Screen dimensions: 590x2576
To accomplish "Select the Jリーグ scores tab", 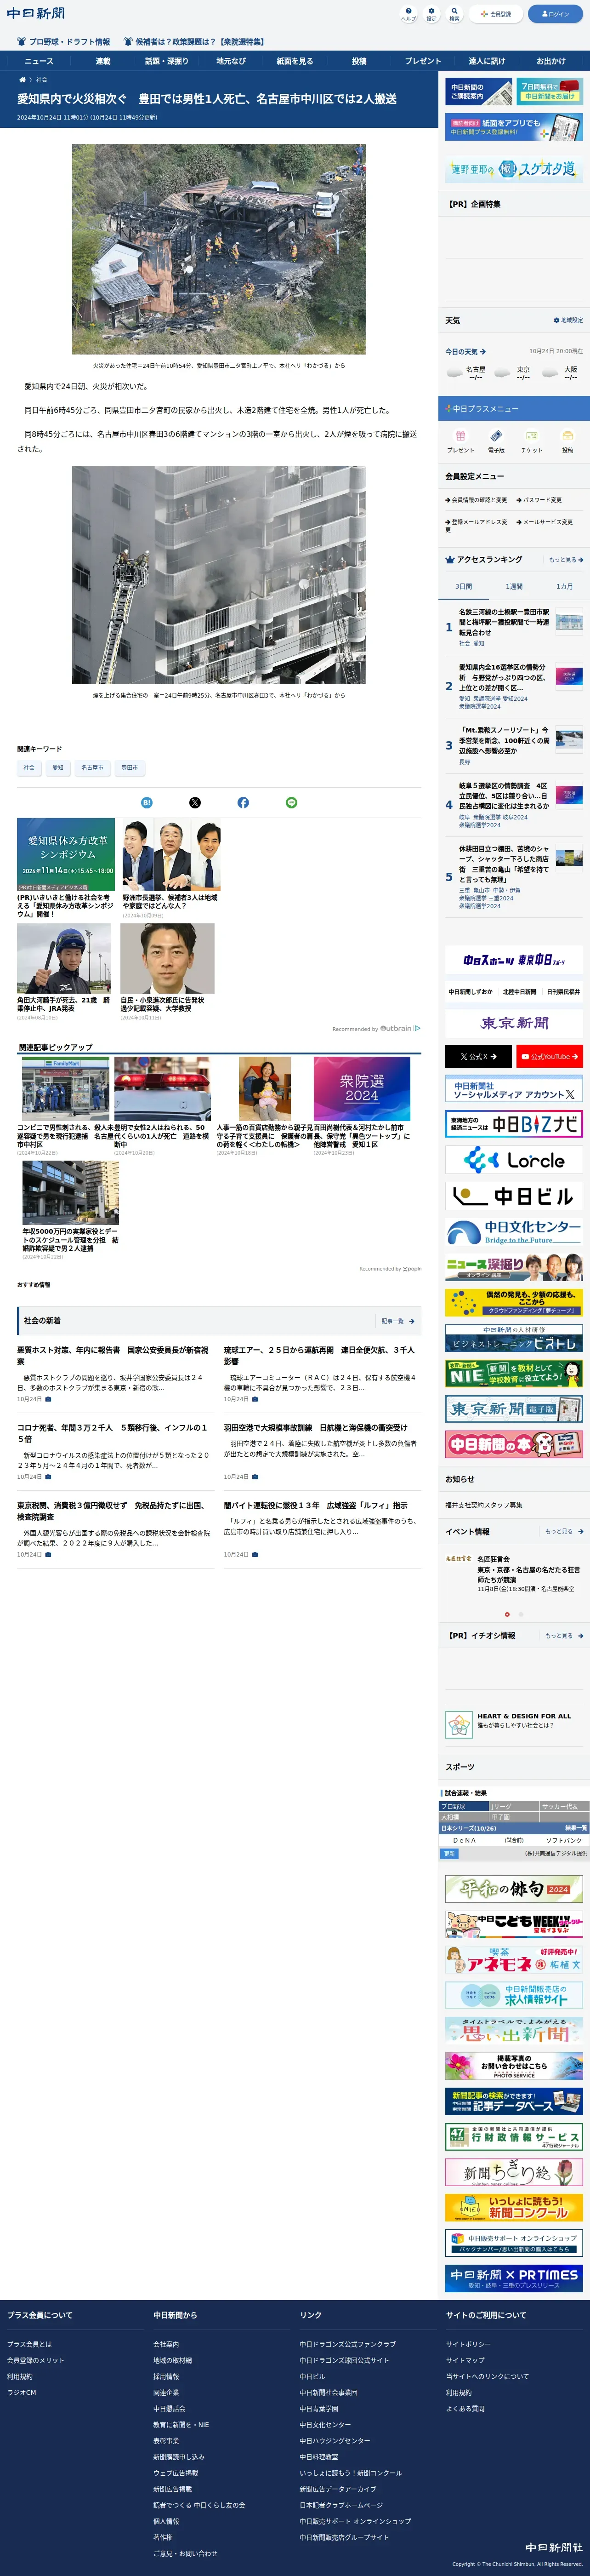I will (x=514, y=1806).
